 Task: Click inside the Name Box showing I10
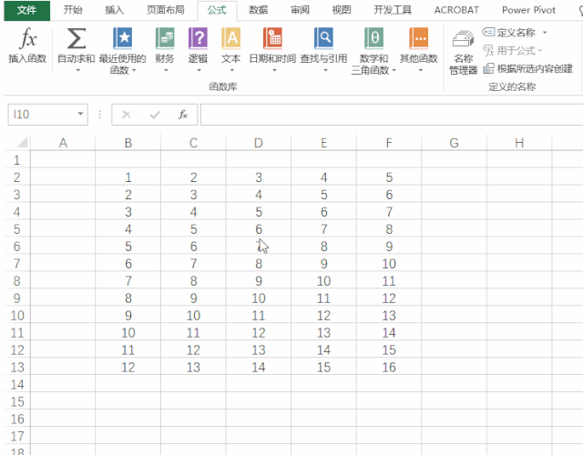[x=41, y=115]
